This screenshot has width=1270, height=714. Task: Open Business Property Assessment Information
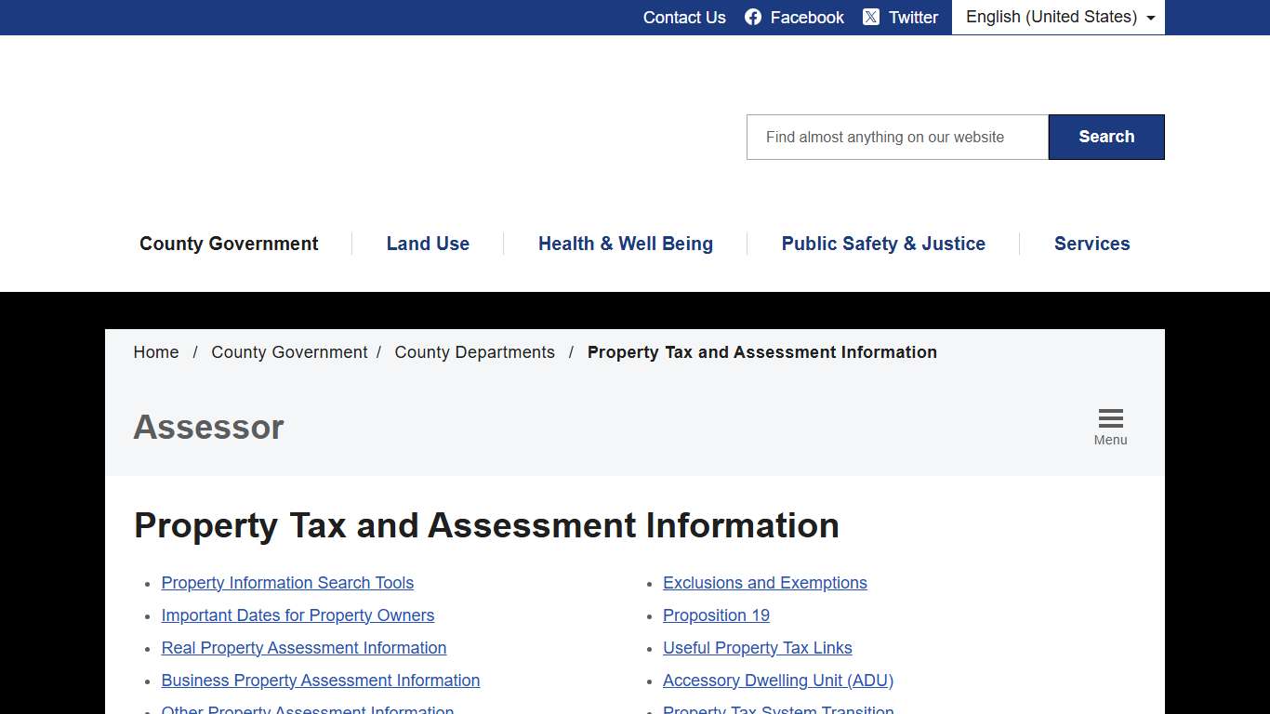(x=320, y=681)
